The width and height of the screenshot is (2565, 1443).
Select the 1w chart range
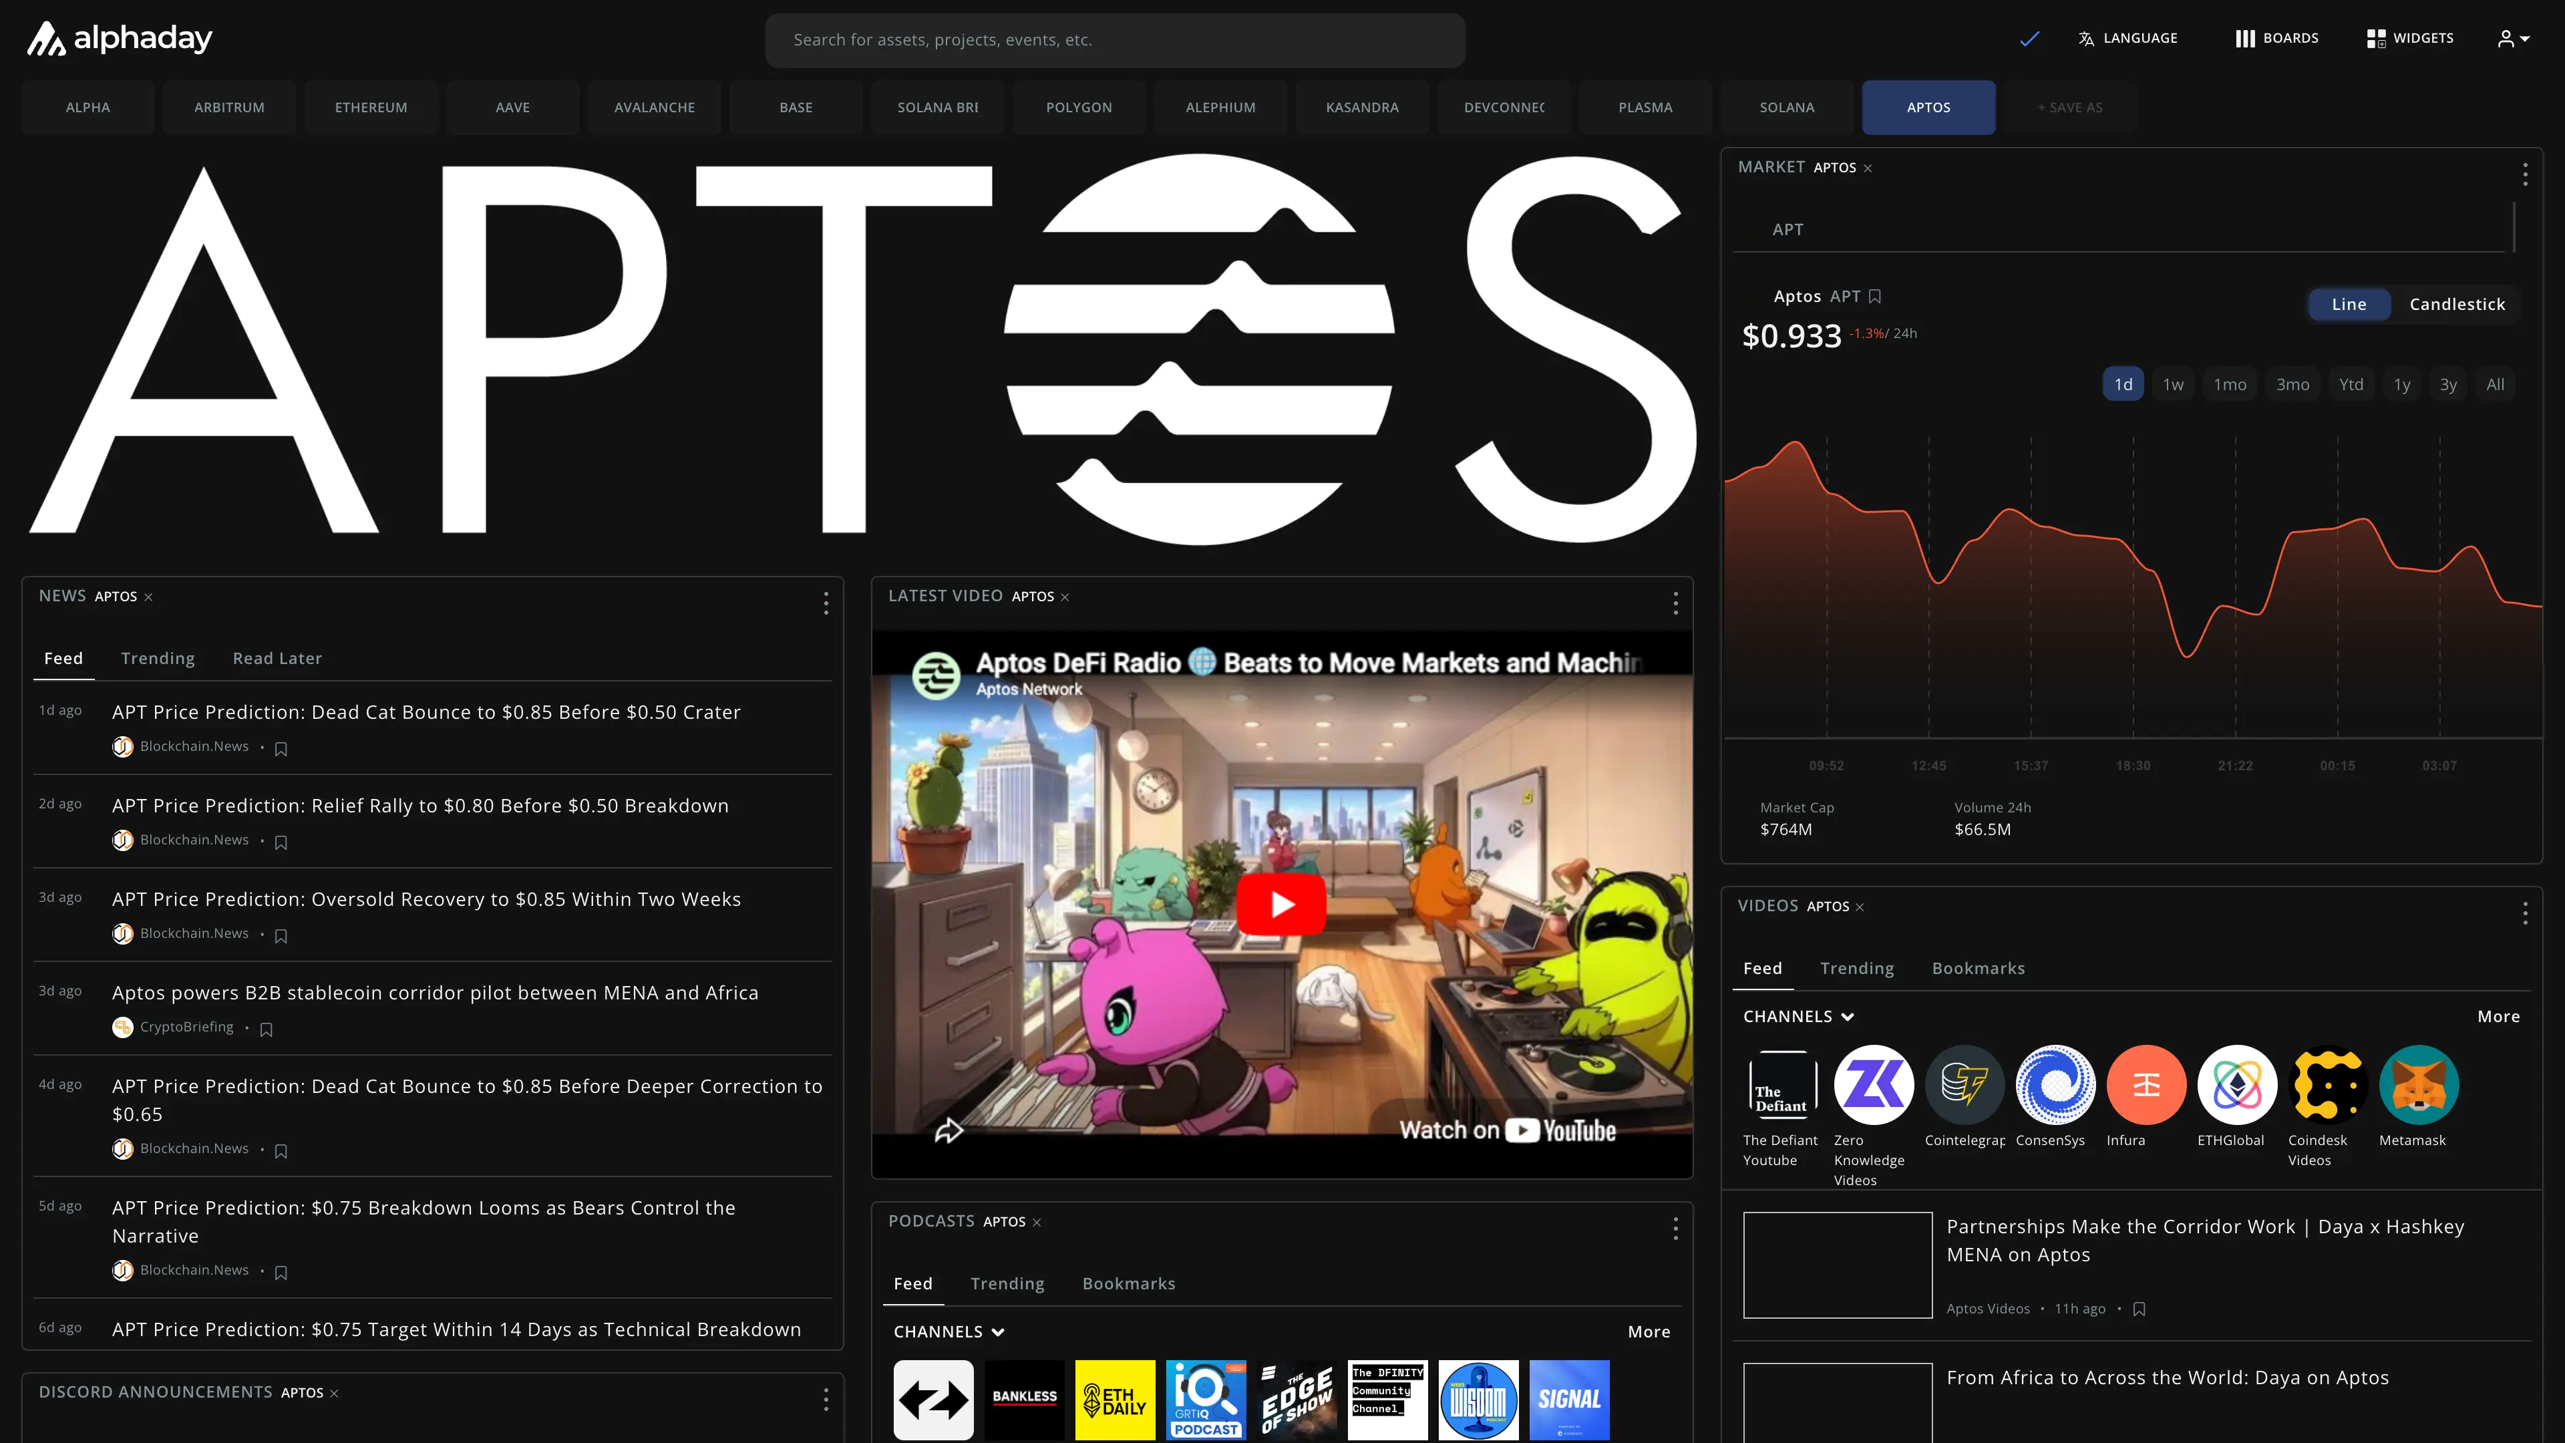pyautogui.click(x=2173, y=384)
